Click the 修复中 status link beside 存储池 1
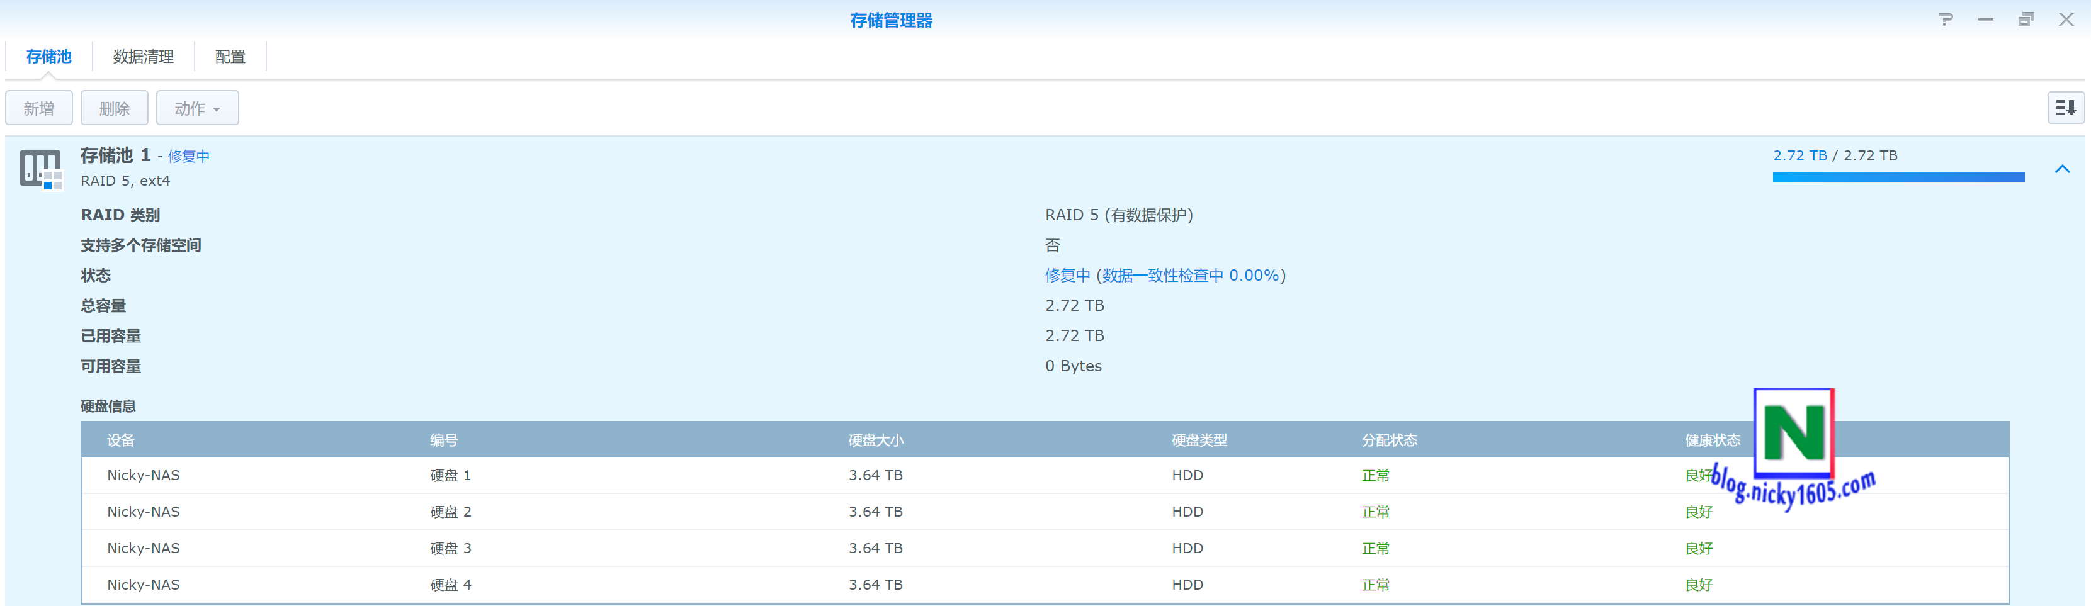Image resolution: width=2091 pixels, height=606 pixels. 189,157
